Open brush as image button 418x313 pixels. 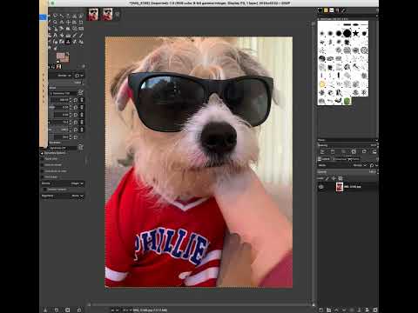(x=374, y=151)
